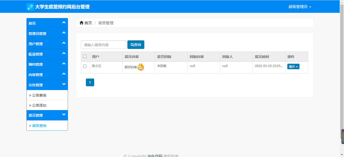344x157 pixels.
Task: Click 当牛作码 link in footer
Action: [155, 156]
